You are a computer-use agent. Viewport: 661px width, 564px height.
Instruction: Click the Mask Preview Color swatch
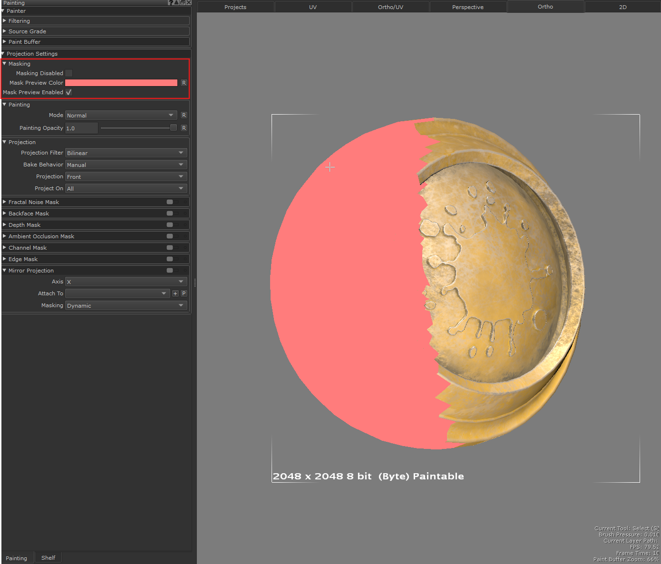(121, 83)
